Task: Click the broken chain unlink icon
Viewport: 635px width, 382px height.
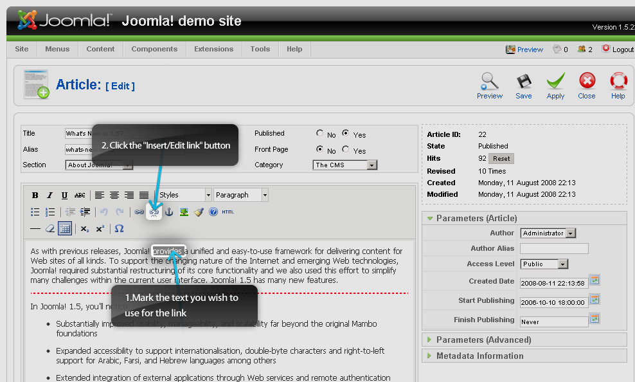Action: [154, 212]
